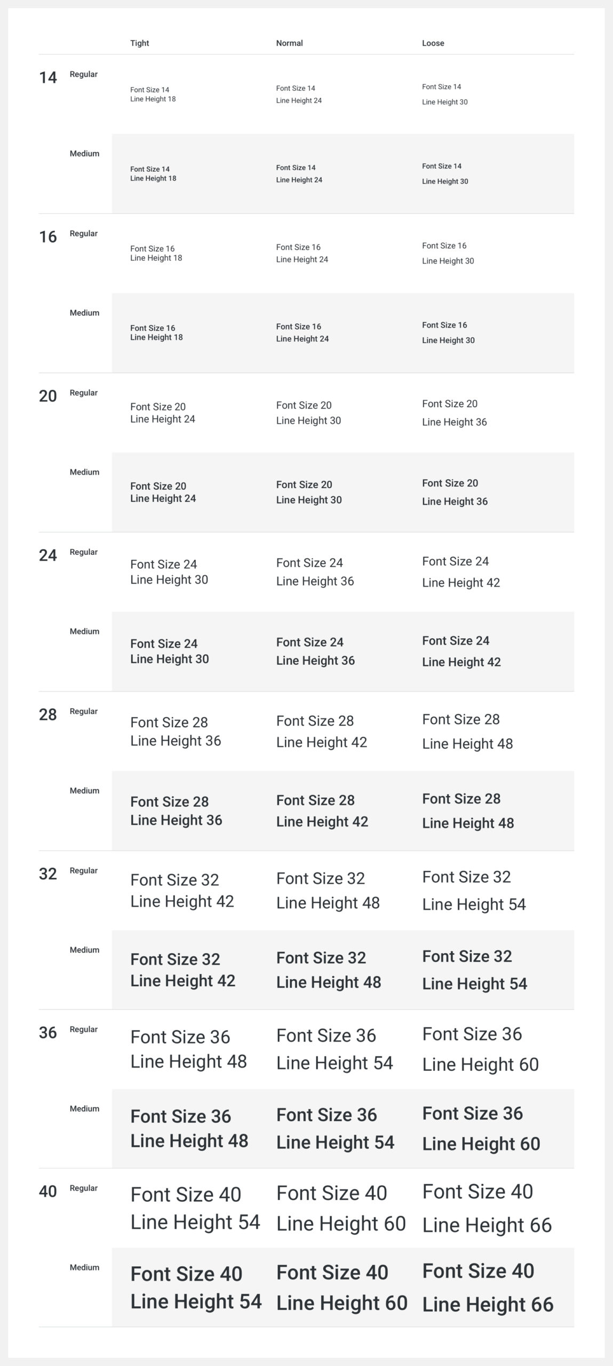Click regular Font Size 20 Line Height 36 sample
The image size is (613, 1366).
(455, 413)
